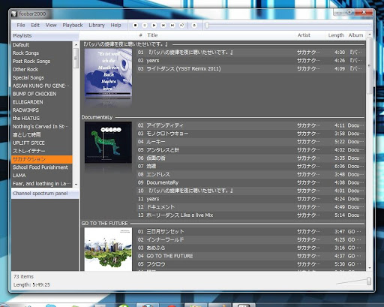Viewport: 384px width, 307px height.
Task: Open the View menu
Action: click(x=51, y=25)
